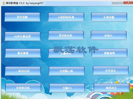Open the 夏玲直播 button
The image size is (133, 99).
point(22,17)
